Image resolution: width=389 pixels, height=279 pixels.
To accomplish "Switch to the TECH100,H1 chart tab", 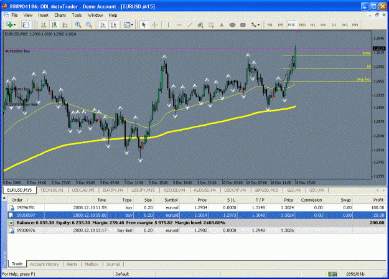I will pyautogui.click(x=52, y=190).
